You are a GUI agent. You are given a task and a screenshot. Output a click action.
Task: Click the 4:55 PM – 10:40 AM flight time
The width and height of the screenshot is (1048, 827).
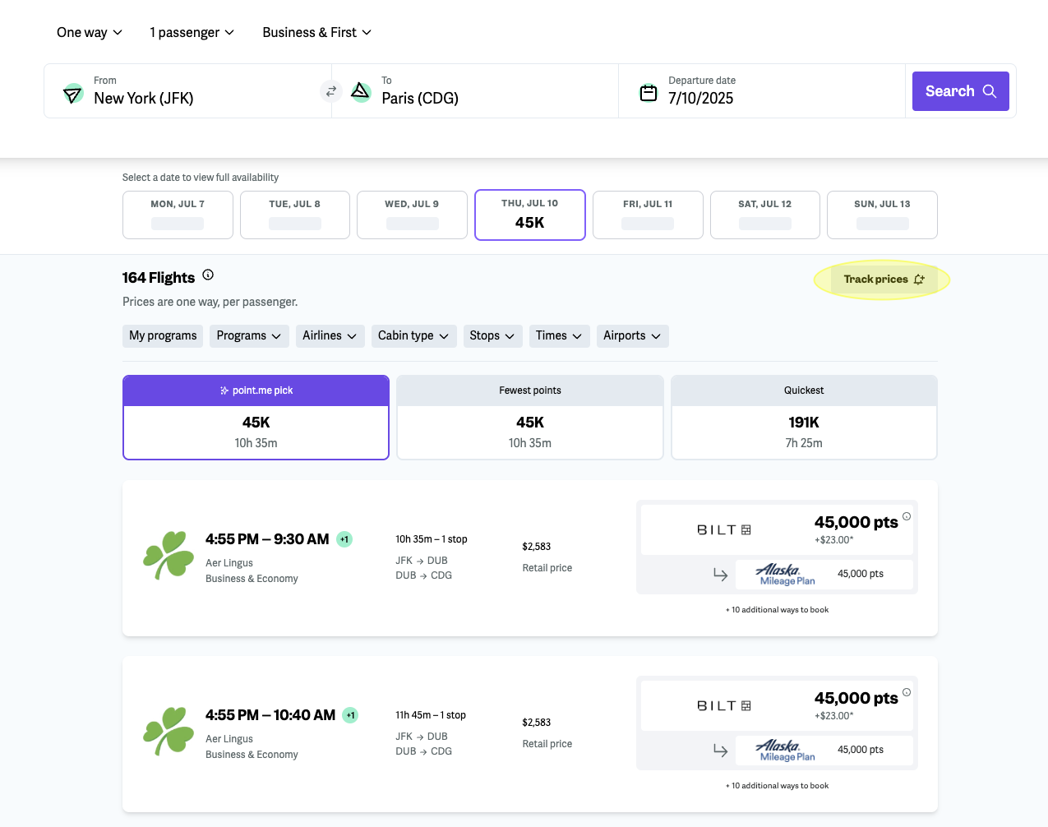(x=270, y=715)
